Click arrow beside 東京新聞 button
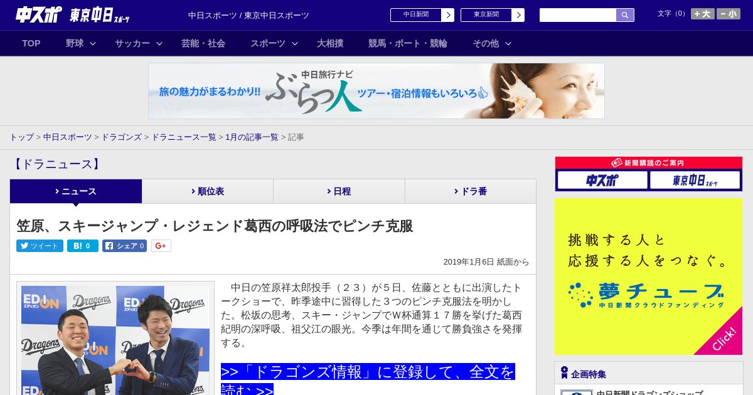753x395 pixels. coord(518,15)
